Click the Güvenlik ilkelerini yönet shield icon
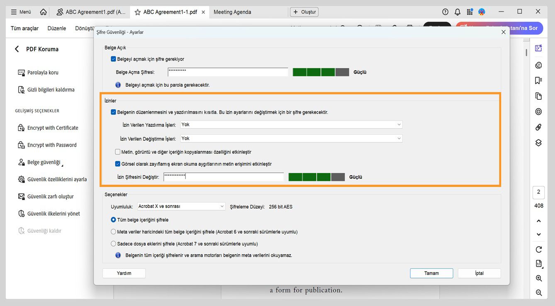Image resolution: width=555 pixels, height=306 pixels. point(22,214)
